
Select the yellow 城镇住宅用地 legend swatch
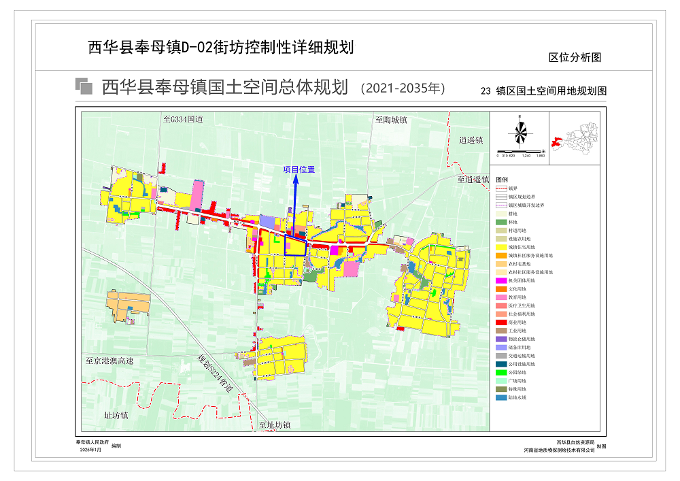tap(501, 248)
